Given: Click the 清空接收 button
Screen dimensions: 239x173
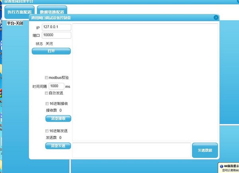Looking at the screenshot, I should [58, 119].
